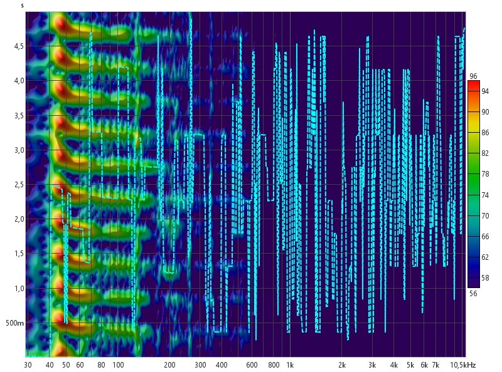The height and width of the screenshot is (372, 502).
Task: Click the 's' unit label above time axis
Action: pyautogui.click(x=22, y=6)
